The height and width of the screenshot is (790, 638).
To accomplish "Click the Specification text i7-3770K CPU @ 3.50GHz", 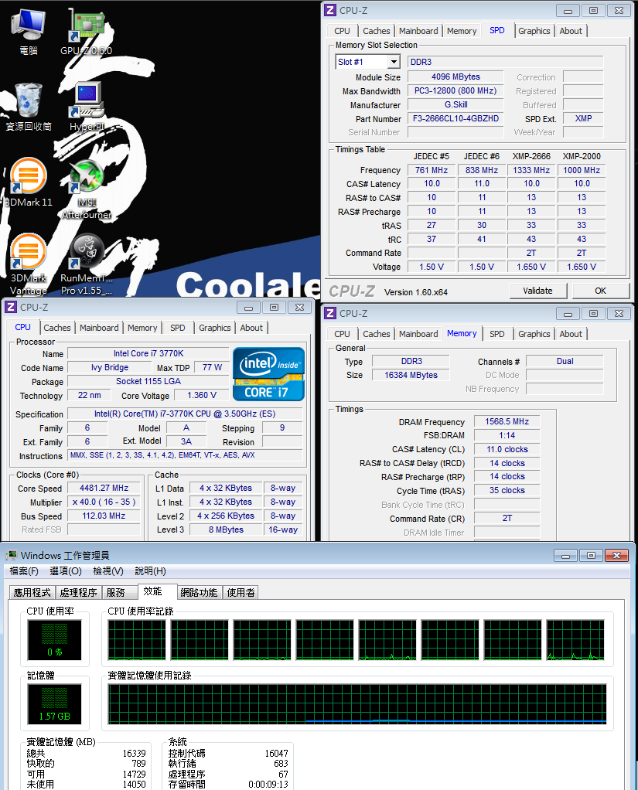I will (x=185, y=414).
